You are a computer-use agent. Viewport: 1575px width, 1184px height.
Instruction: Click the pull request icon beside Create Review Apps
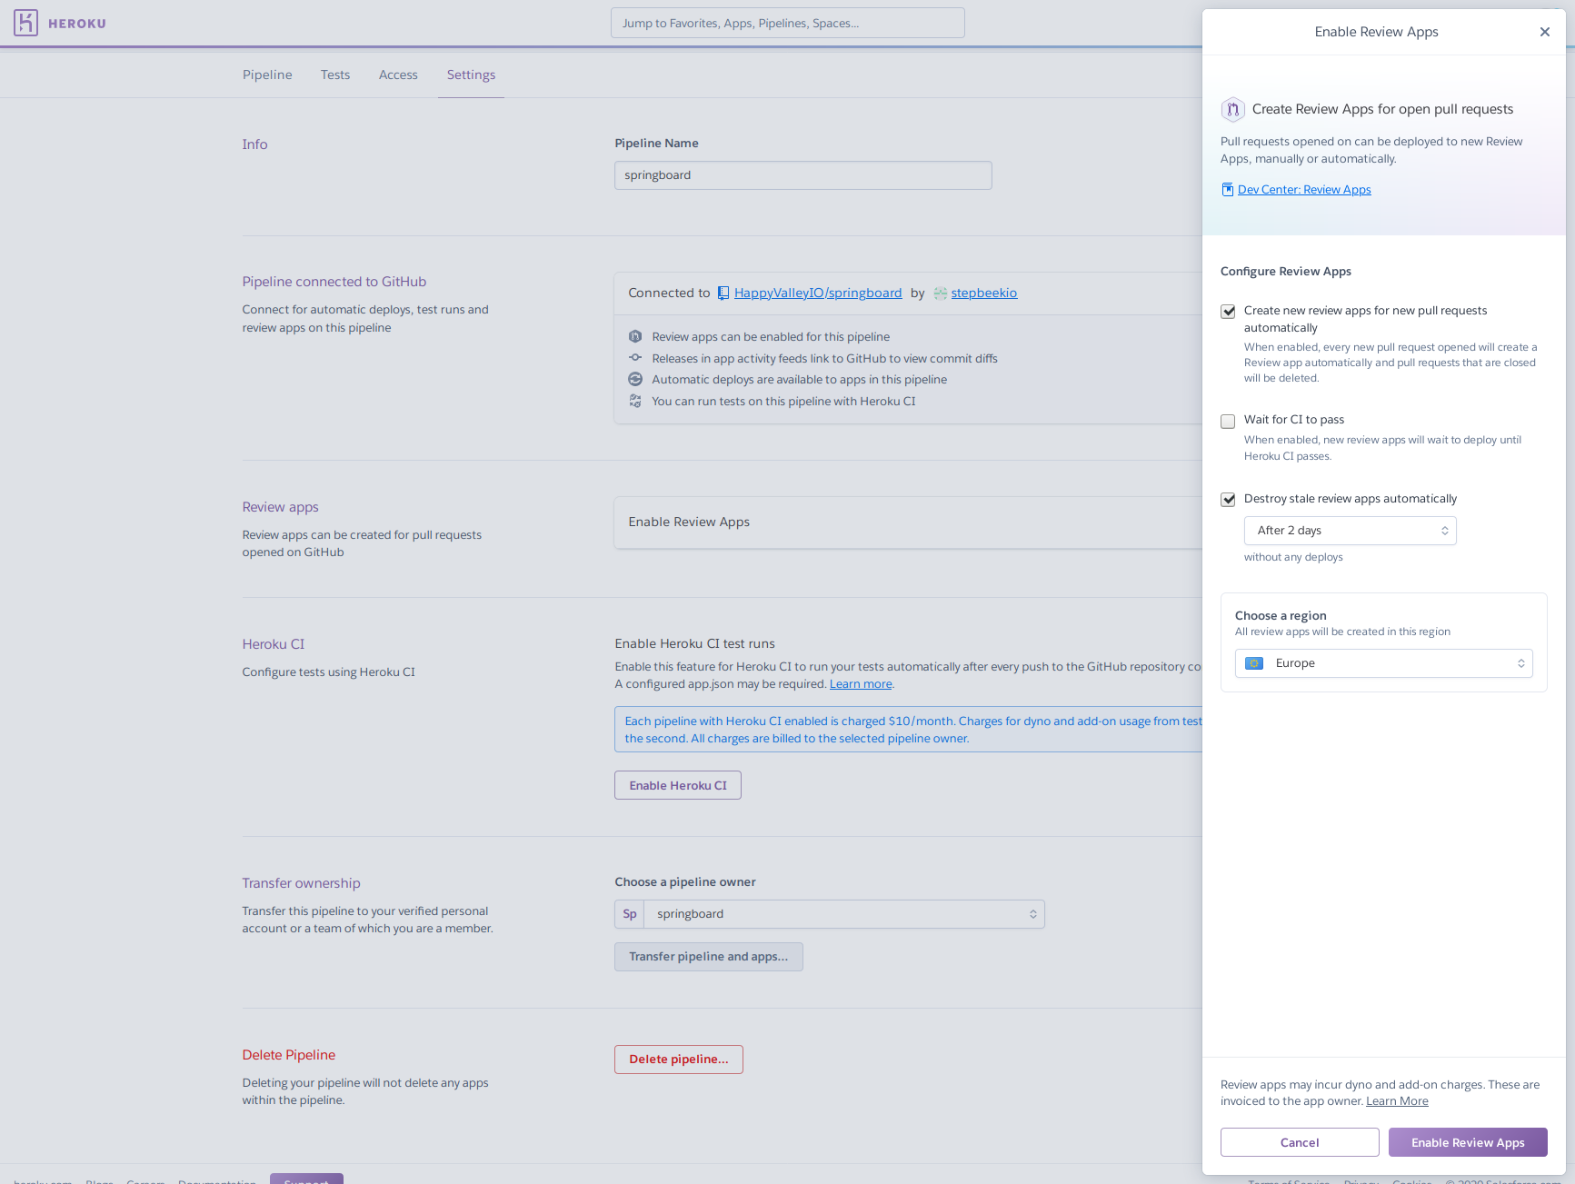(x=1232, y=109)
